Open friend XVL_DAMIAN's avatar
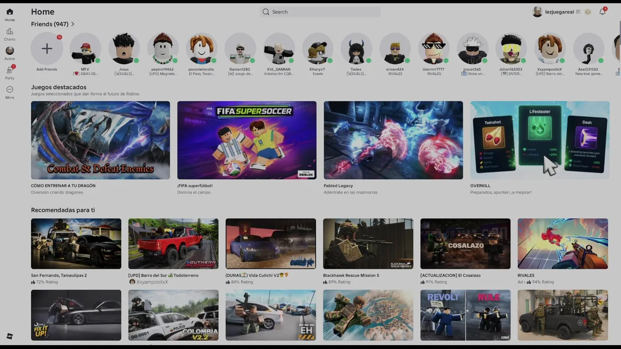The height and width of the screenshot is (349, 621). [279, 48]
